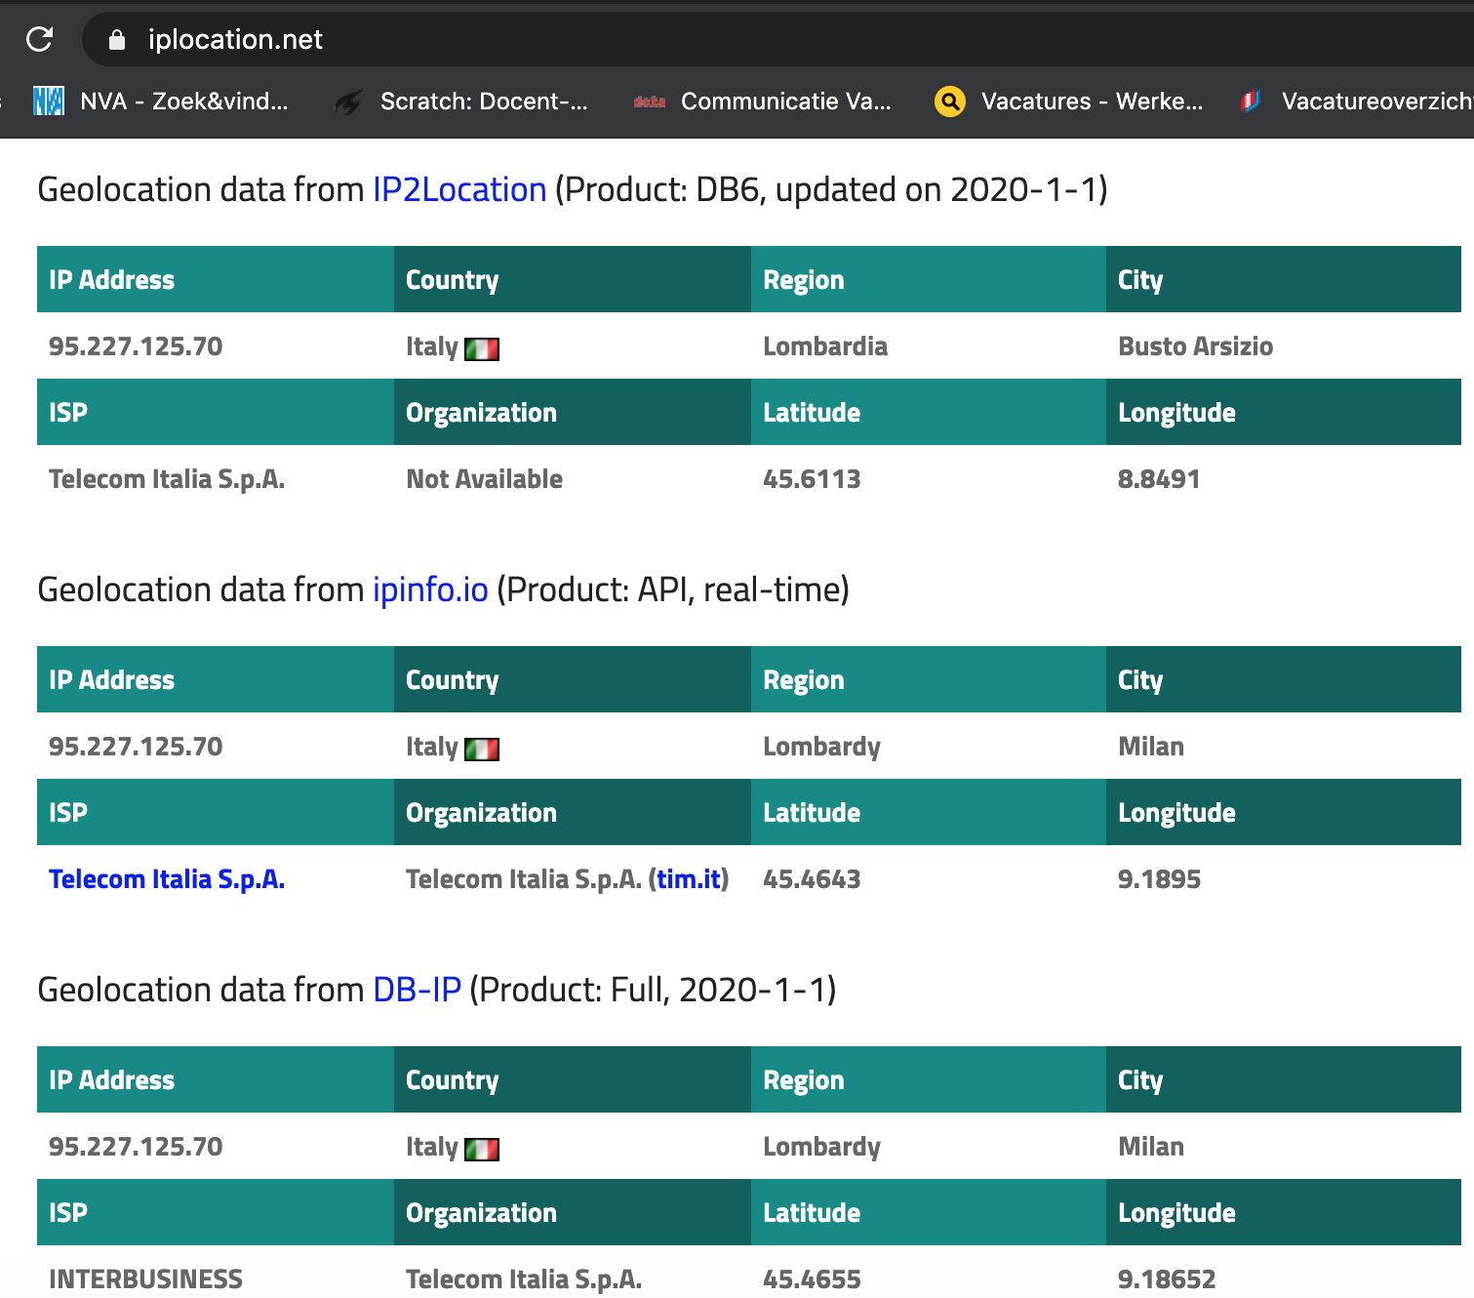Click the NVA bookmark favicon

[x=49, y=101]
